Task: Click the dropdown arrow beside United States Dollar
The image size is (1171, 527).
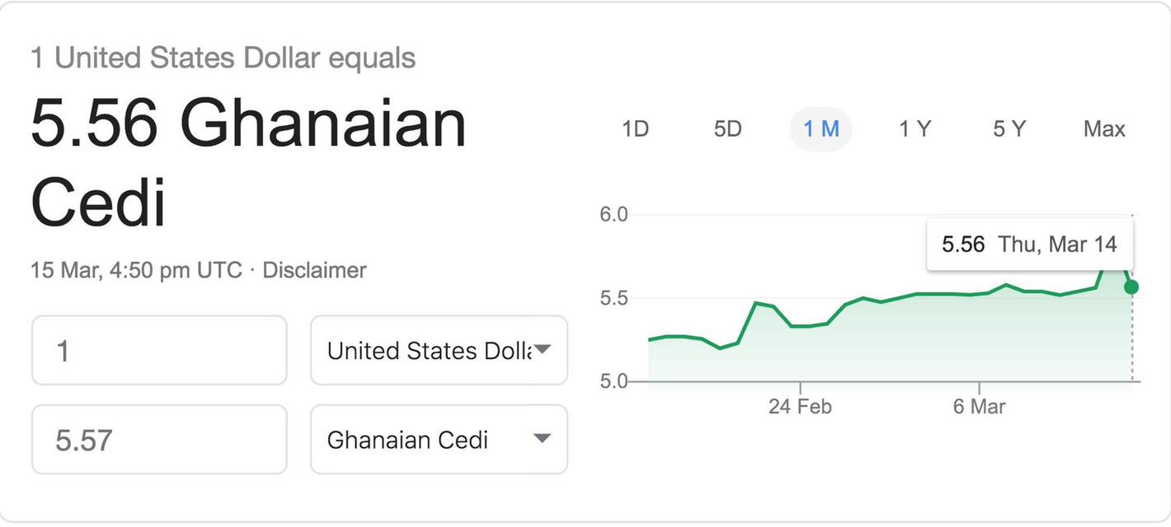Action: (542, 349)
